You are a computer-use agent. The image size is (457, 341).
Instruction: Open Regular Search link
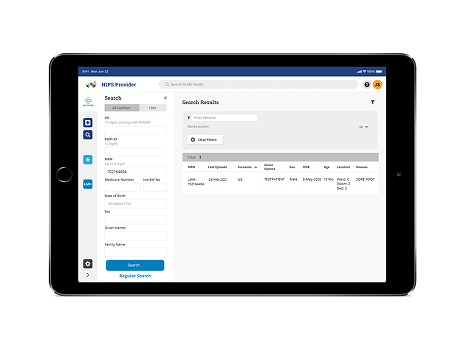pyautogui.click(x=135, y=276)
